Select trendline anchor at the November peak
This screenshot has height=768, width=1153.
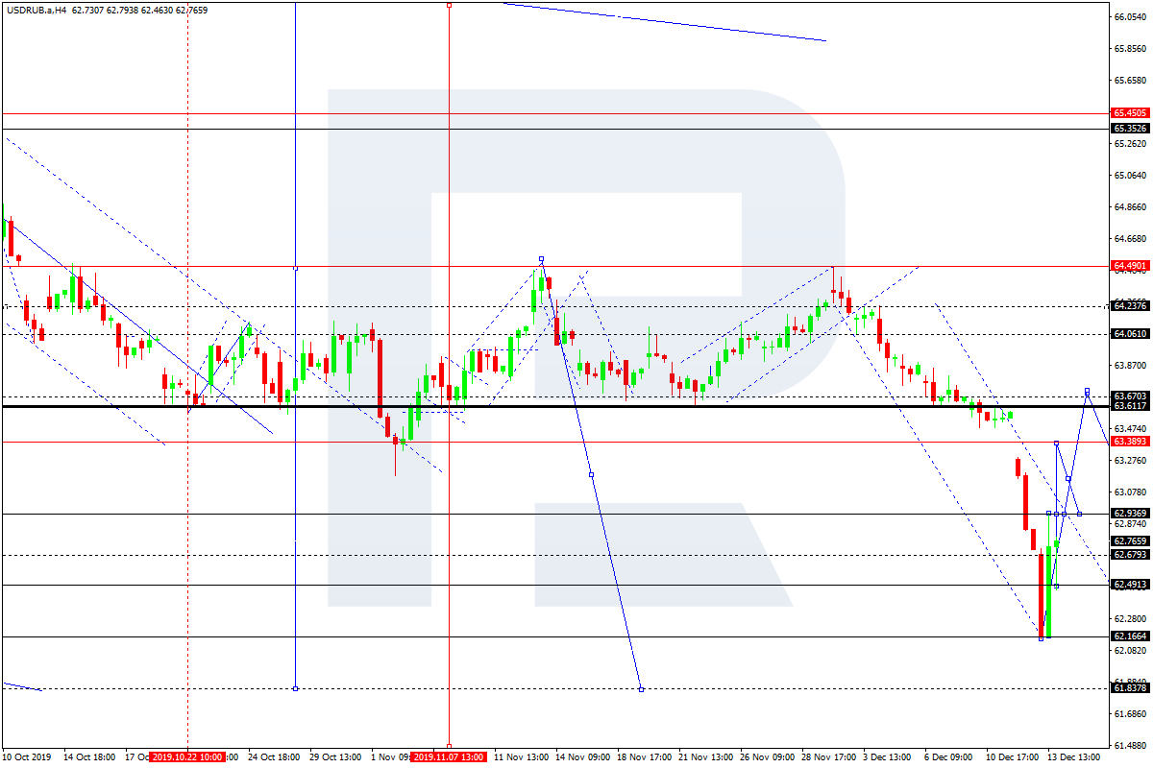point(541,259)
